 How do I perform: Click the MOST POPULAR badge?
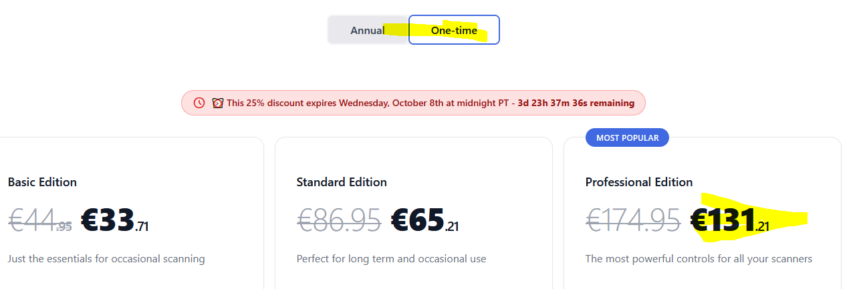point(627,138)
